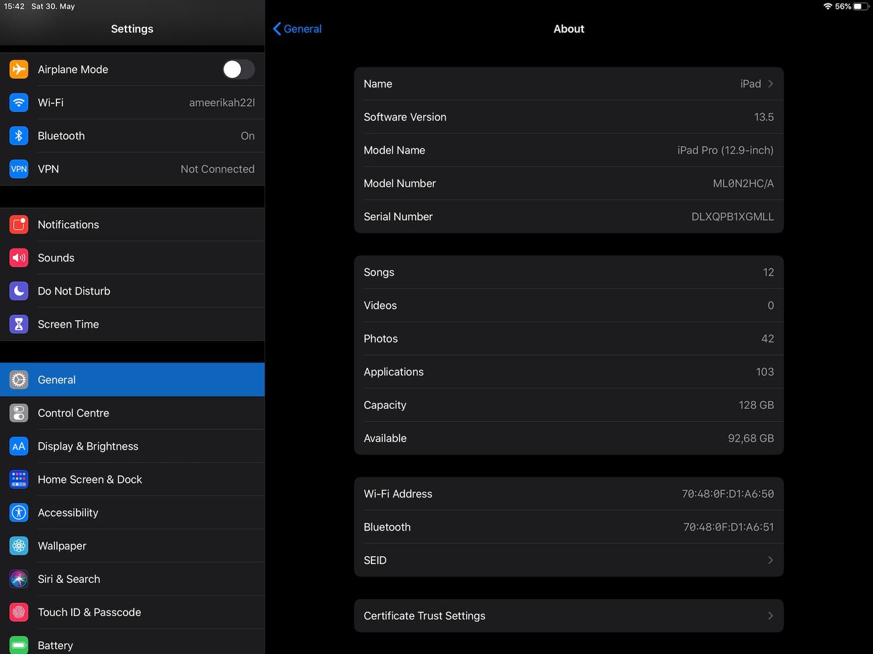Tap the General gear icon
Image resolution: width=873 pixels, height=654 pixels.
click(19, 380)
